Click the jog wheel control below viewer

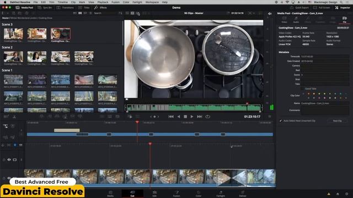click(154, 117)
